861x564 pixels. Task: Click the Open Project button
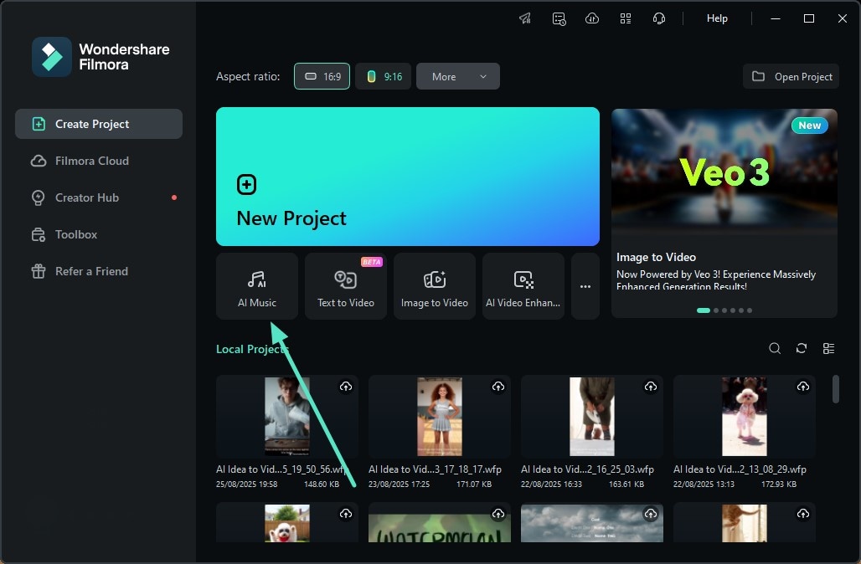791,76
